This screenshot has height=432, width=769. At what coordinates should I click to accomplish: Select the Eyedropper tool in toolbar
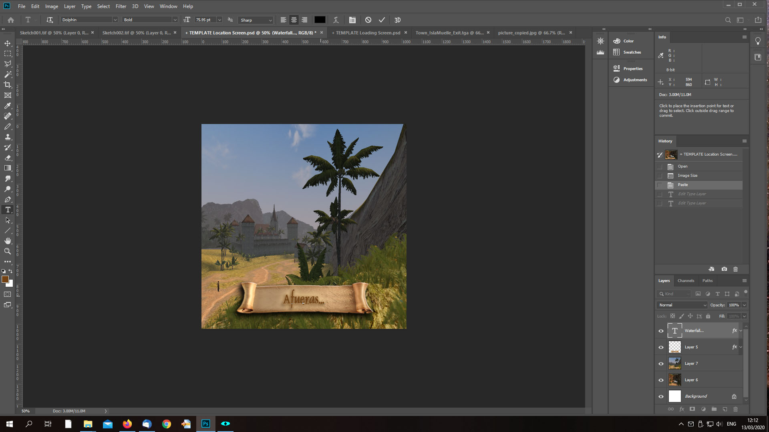pyautogui.click(x=8, y=106)
